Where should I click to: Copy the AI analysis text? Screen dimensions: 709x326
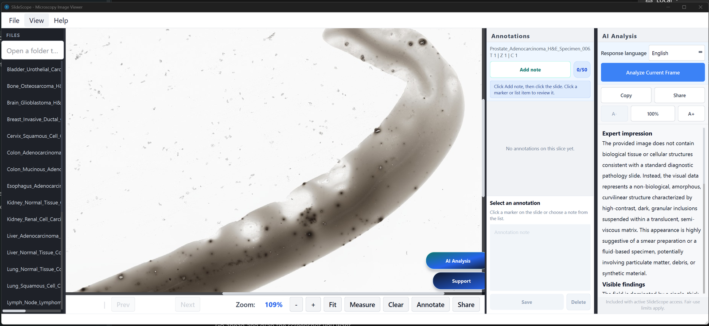(x=626, y=95)
